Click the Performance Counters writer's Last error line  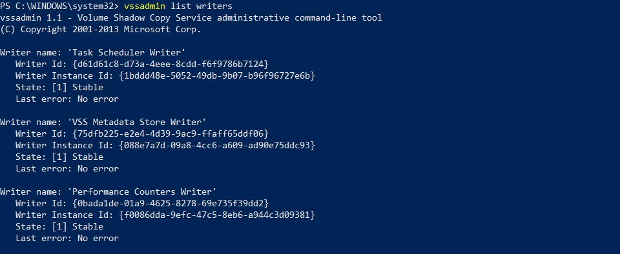pos(67,239)
